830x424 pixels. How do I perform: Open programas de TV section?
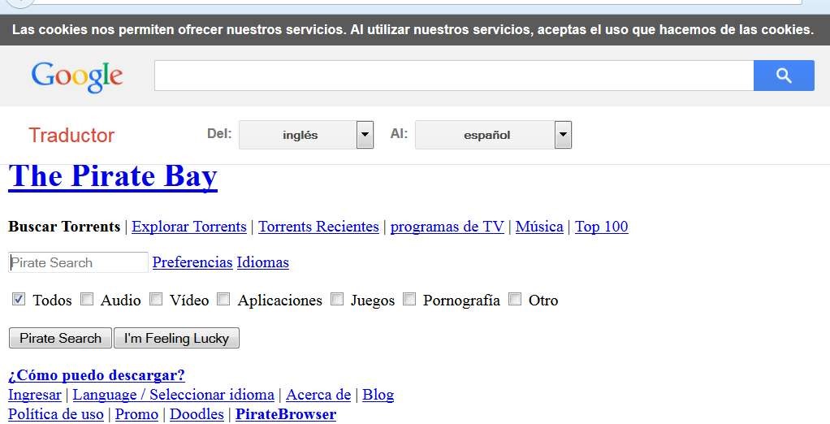(447, 227)
